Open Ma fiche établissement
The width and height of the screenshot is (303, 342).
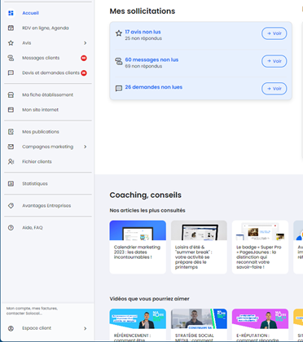coord(47,94)
